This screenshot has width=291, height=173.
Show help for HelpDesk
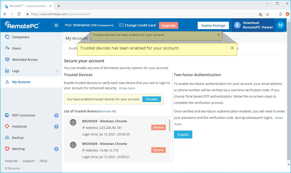(56, 126)
